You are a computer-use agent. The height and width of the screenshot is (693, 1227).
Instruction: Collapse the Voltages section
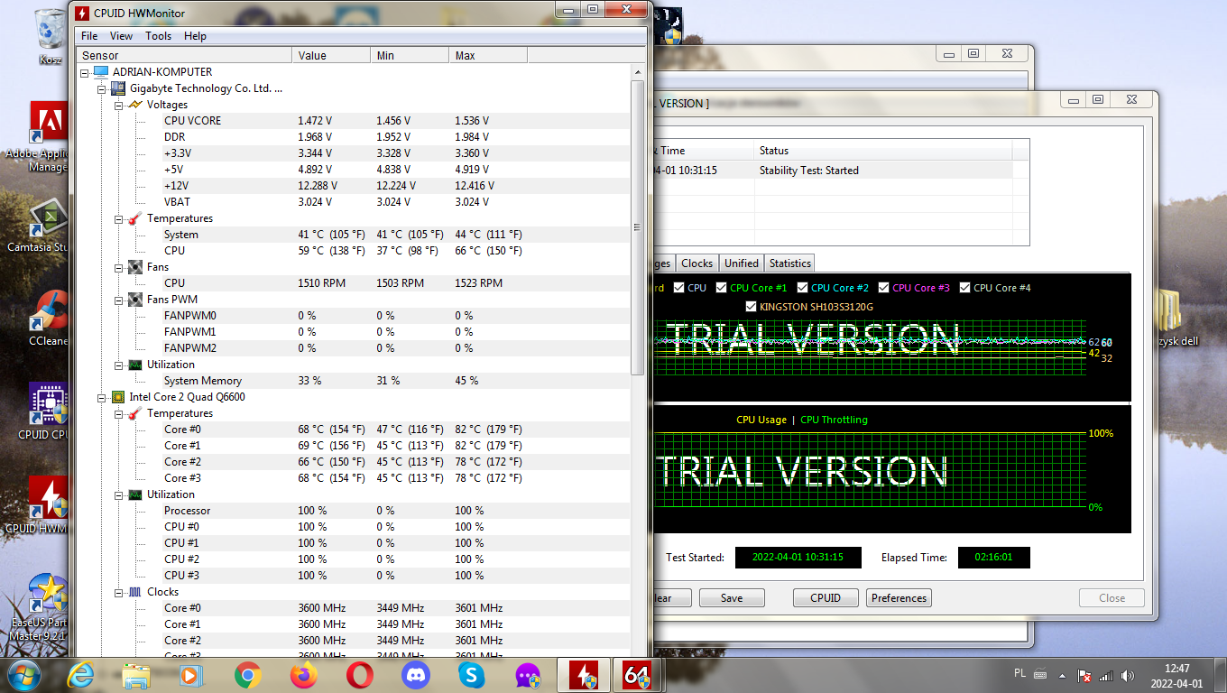pos(118,105)
